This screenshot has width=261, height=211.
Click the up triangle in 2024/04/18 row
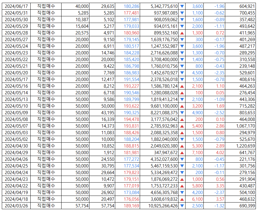click(x=182, y=199)
